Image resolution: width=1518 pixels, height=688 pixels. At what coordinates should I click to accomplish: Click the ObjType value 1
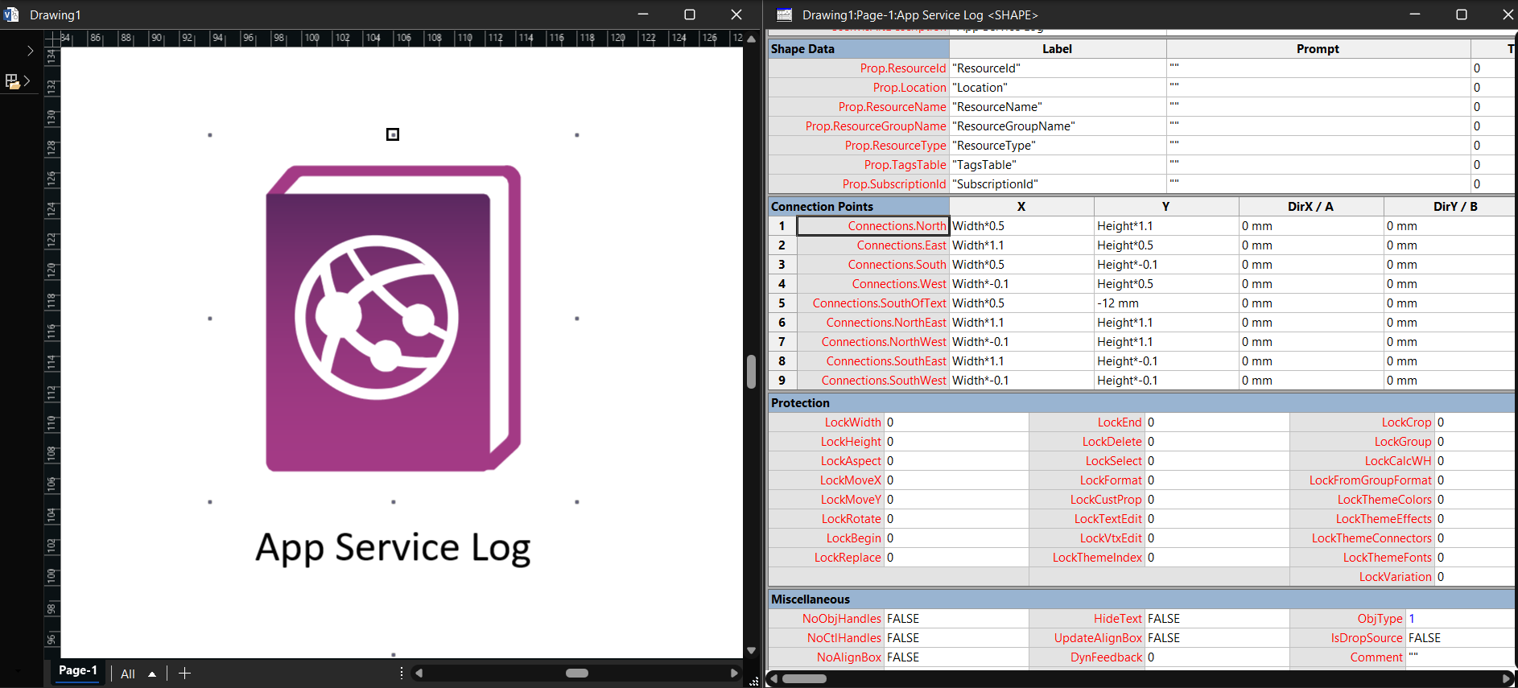click(x=1460, y=619)
